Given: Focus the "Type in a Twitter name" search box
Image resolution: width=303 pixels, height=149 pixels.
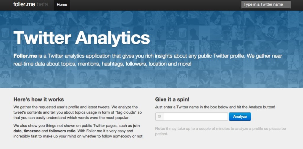Looking at the screenshot, I should coord(266,4).
